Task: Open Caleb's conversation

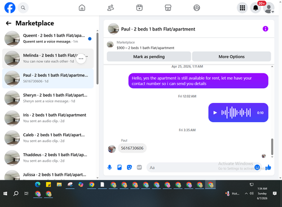Action: [x=48, y=138]
